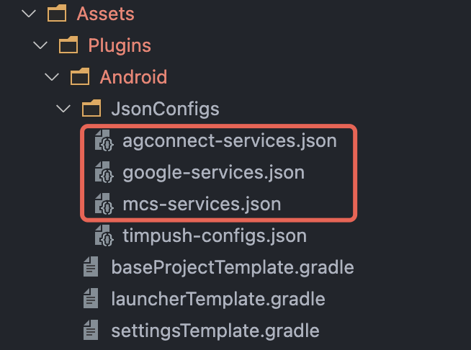Click the JsonConfigs folder icon
This screenshot has height=350, width=471.
[91, 109]
